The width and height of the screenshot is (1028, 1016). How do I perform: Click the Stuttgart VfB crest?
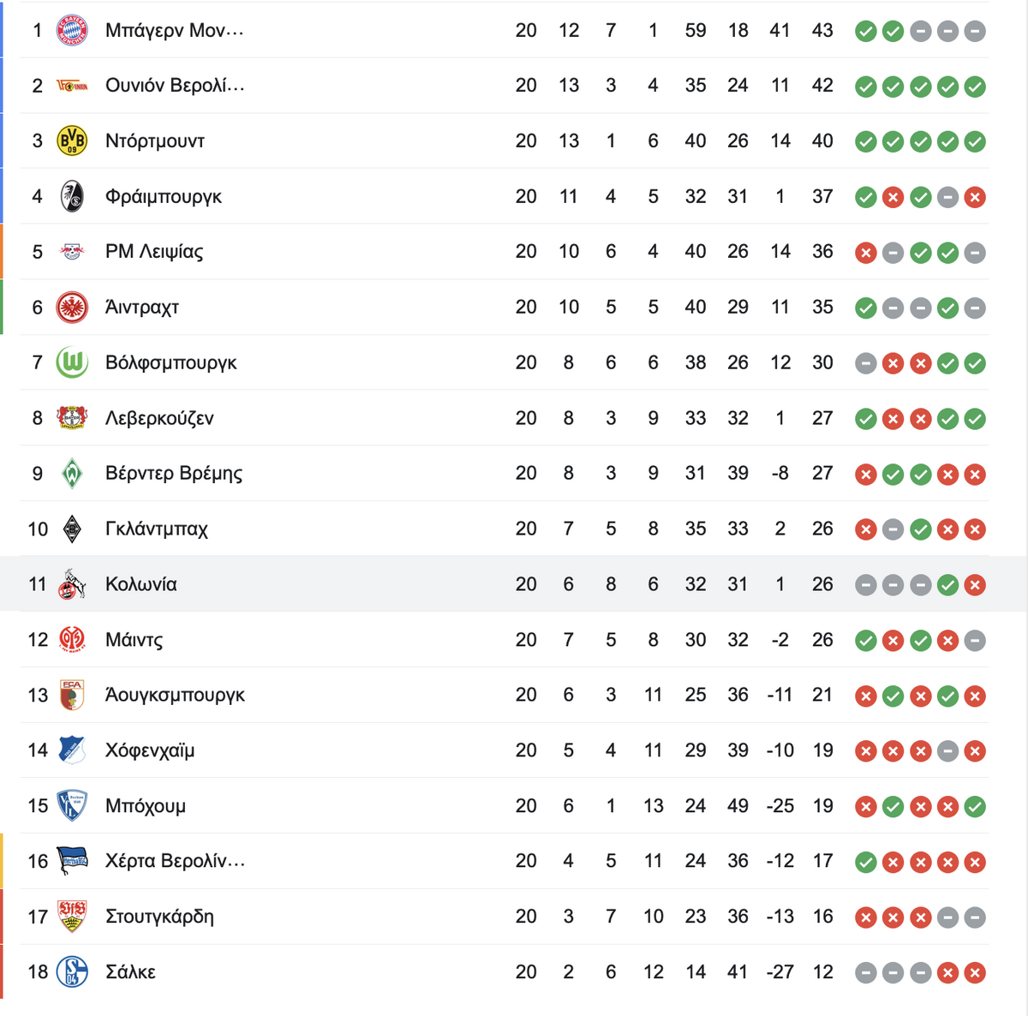point(72,917)
